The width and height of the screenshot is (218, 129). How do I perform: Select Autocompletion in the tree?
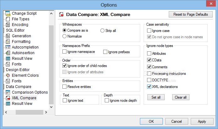tap(25, 47)
